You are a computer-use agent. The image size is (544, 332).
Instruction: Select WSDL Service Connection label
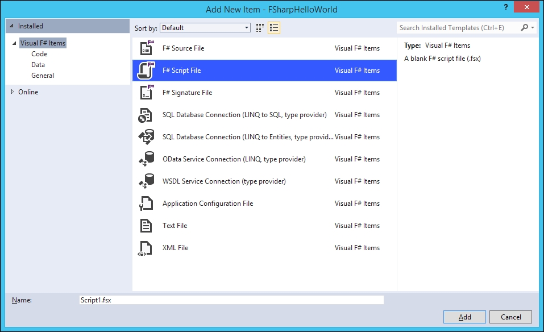[x=224, y=181]
